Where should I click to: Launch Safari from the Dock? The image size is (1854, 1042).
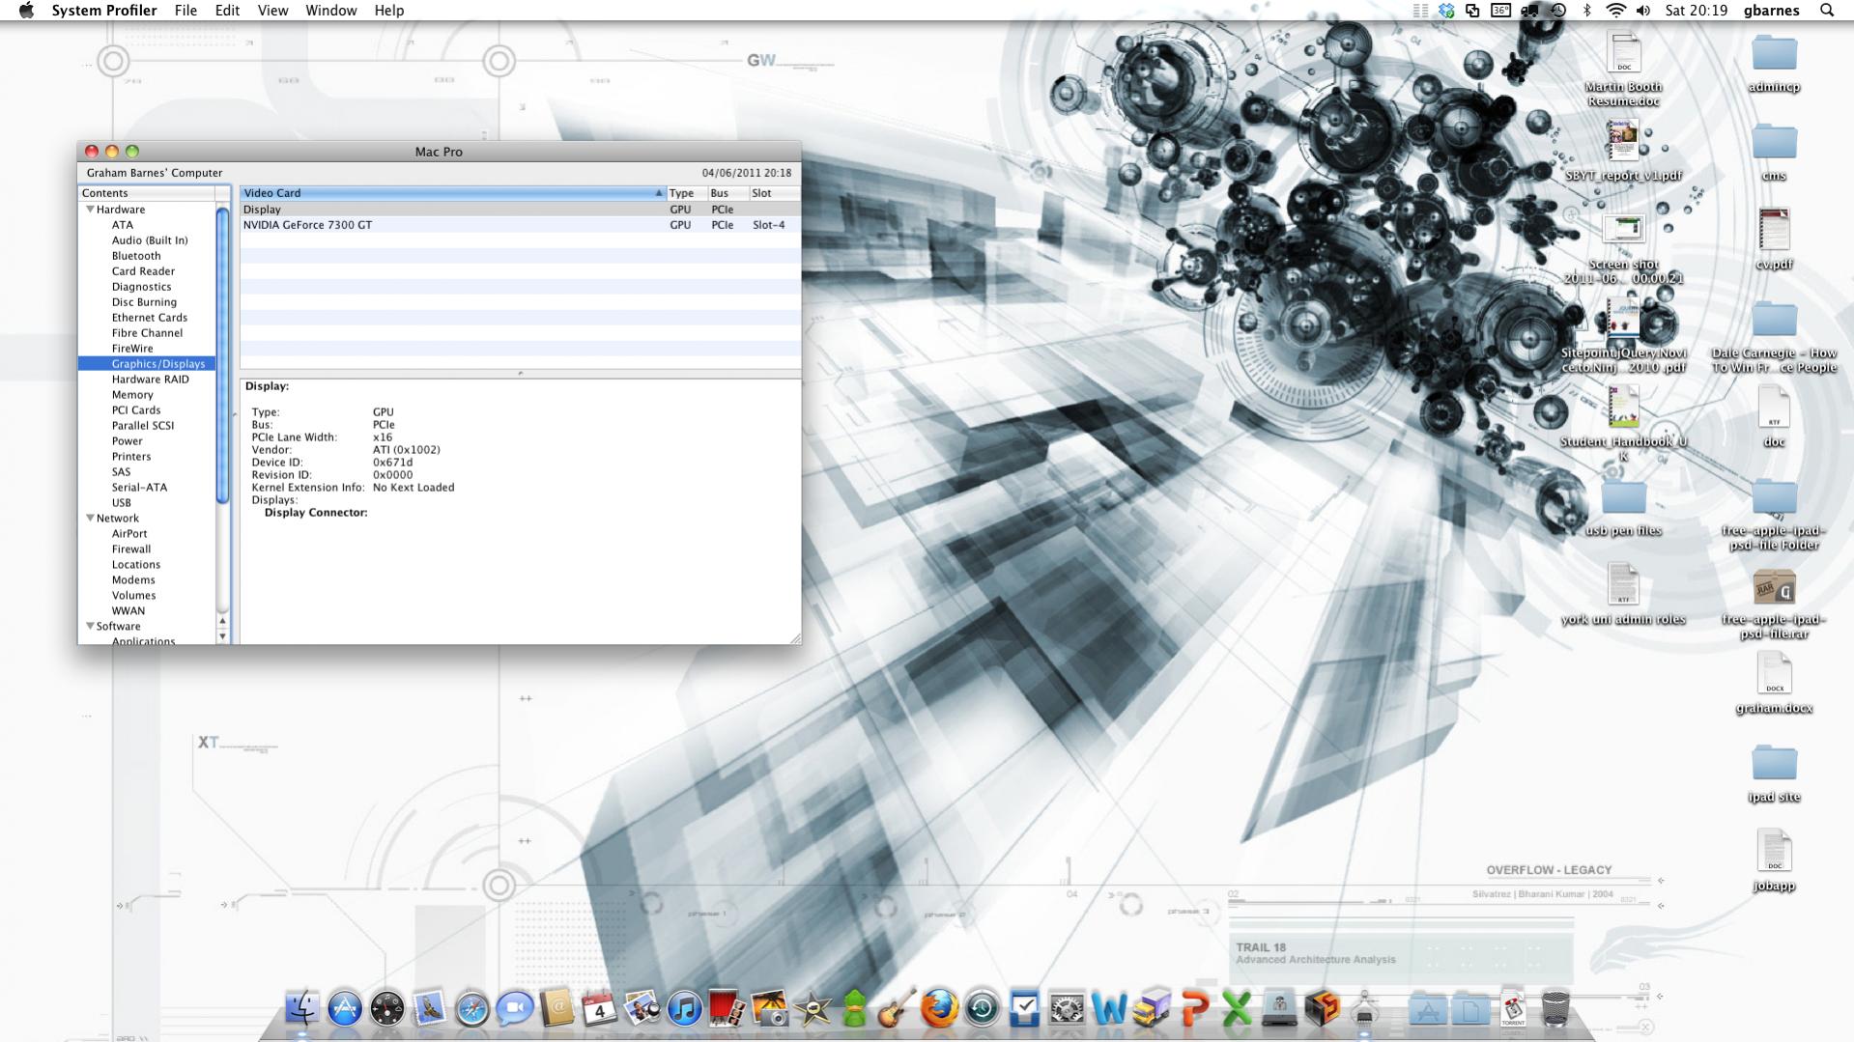[x=472, y=1008]
